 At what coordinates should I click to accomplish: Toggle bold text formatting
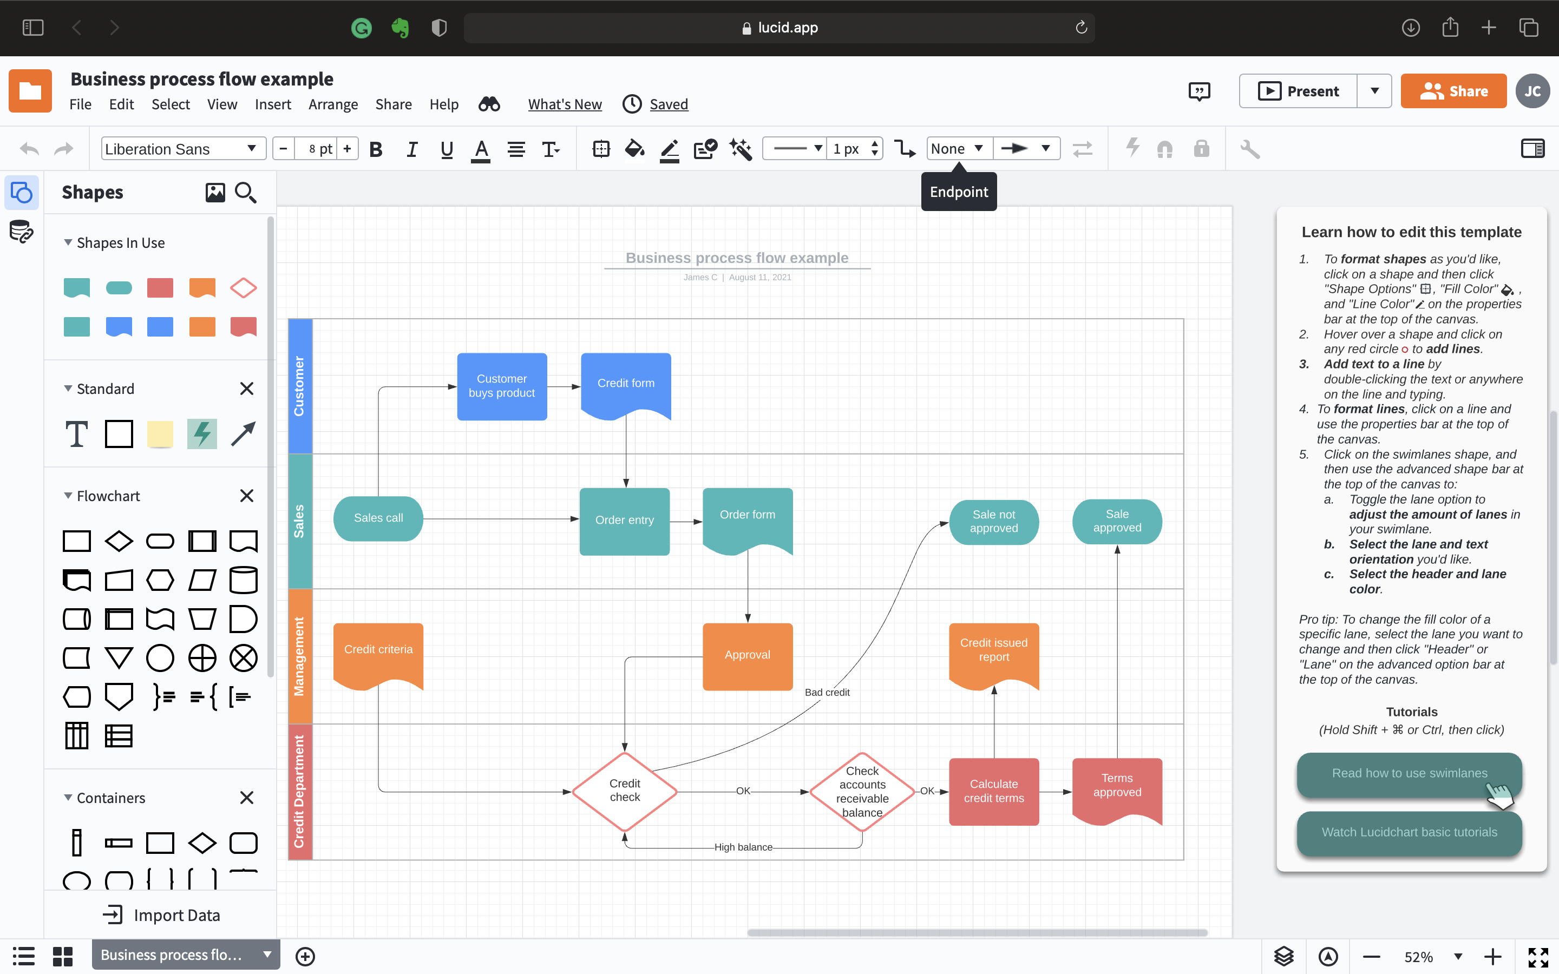(376, 149)
